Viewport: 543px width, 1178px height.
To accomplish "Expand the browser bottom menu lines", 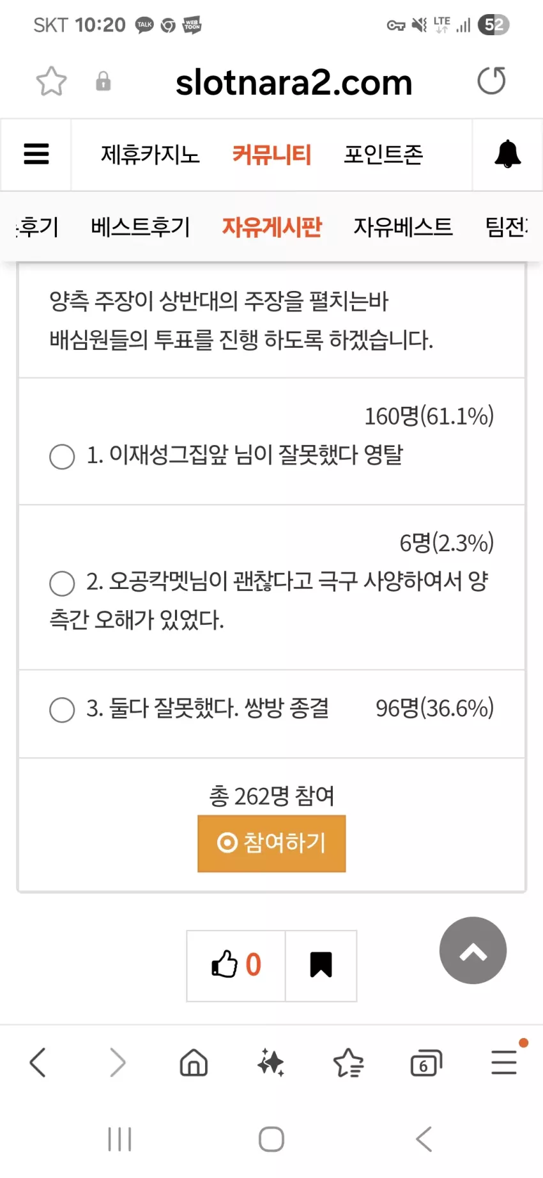I will coord(504,1062).
